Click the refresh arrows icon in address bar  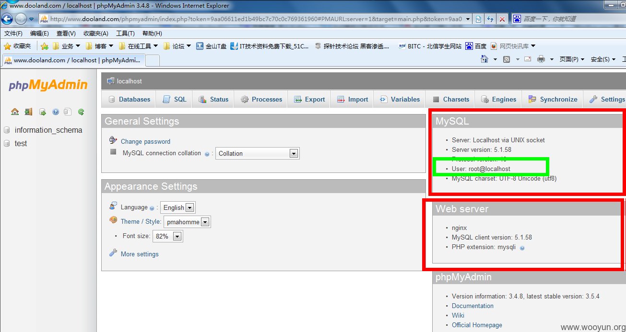pyautogui.click(x=490, y=19)
